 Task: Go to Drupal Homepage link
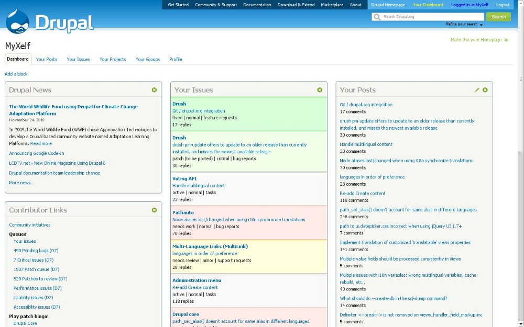tap(388, 5)
